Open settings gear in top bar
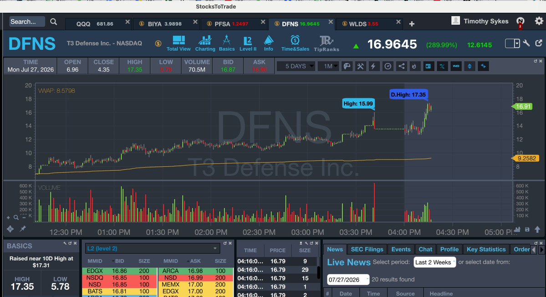 pos(539,21)
